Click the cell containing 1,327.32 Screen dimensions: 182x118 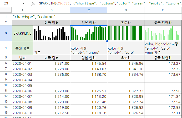click(x=125, y=91)
